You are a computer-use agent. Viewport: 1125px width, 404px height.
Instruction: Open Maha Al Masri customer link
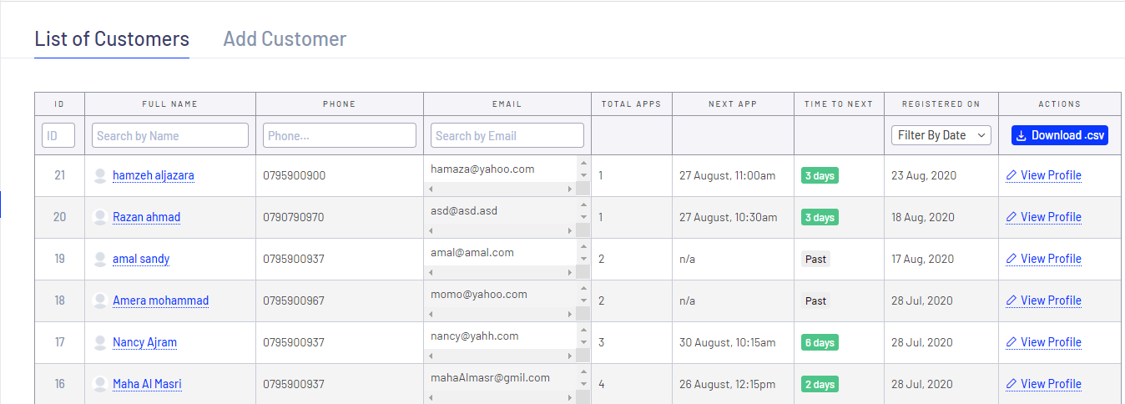coord(148,384)
